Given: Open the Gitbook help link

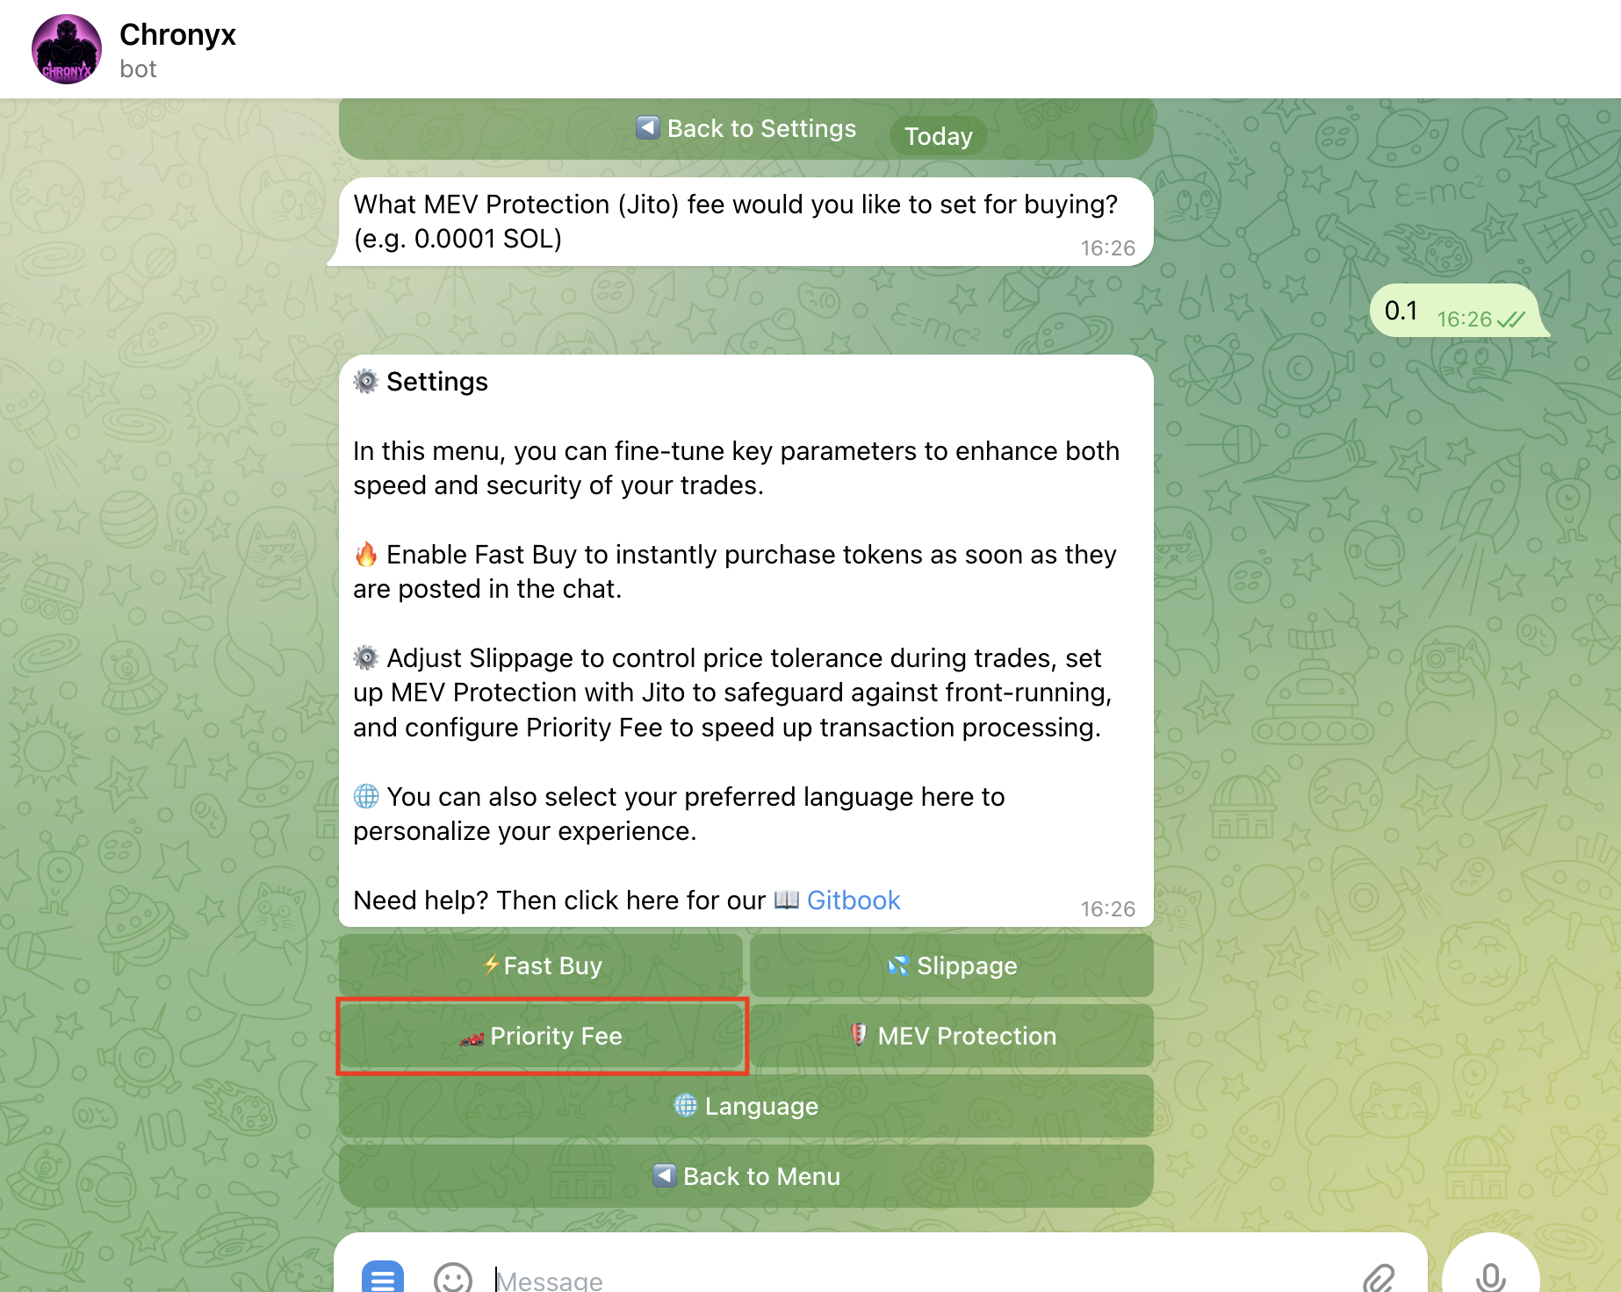Looking at the screenshot, I should tap(854, 900).
